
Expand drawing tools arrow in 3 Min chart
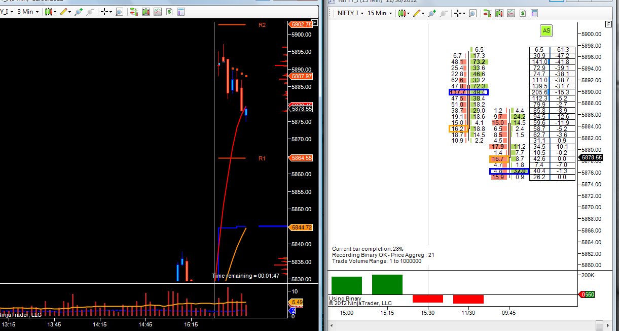(x=70, y=12)
